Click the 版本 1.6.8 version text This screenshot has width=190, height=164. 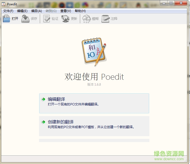pyautogui.click(x=94, y=85)
